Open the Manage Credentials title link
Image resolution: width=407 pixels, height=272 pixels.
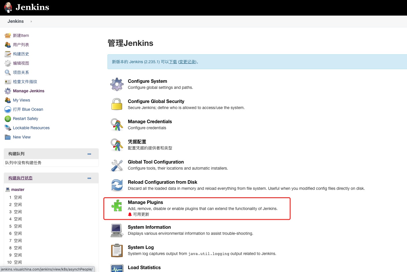click(x=150, y=122)
